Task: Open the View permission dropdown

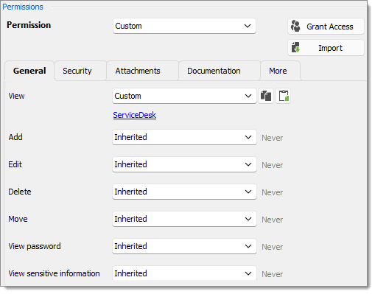Action: tap(184, 96)
